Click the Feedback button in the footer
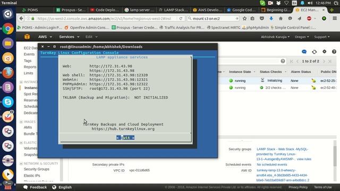Image resolution: width=340 pixels, height=191 pixels. (x=35, y=187)
